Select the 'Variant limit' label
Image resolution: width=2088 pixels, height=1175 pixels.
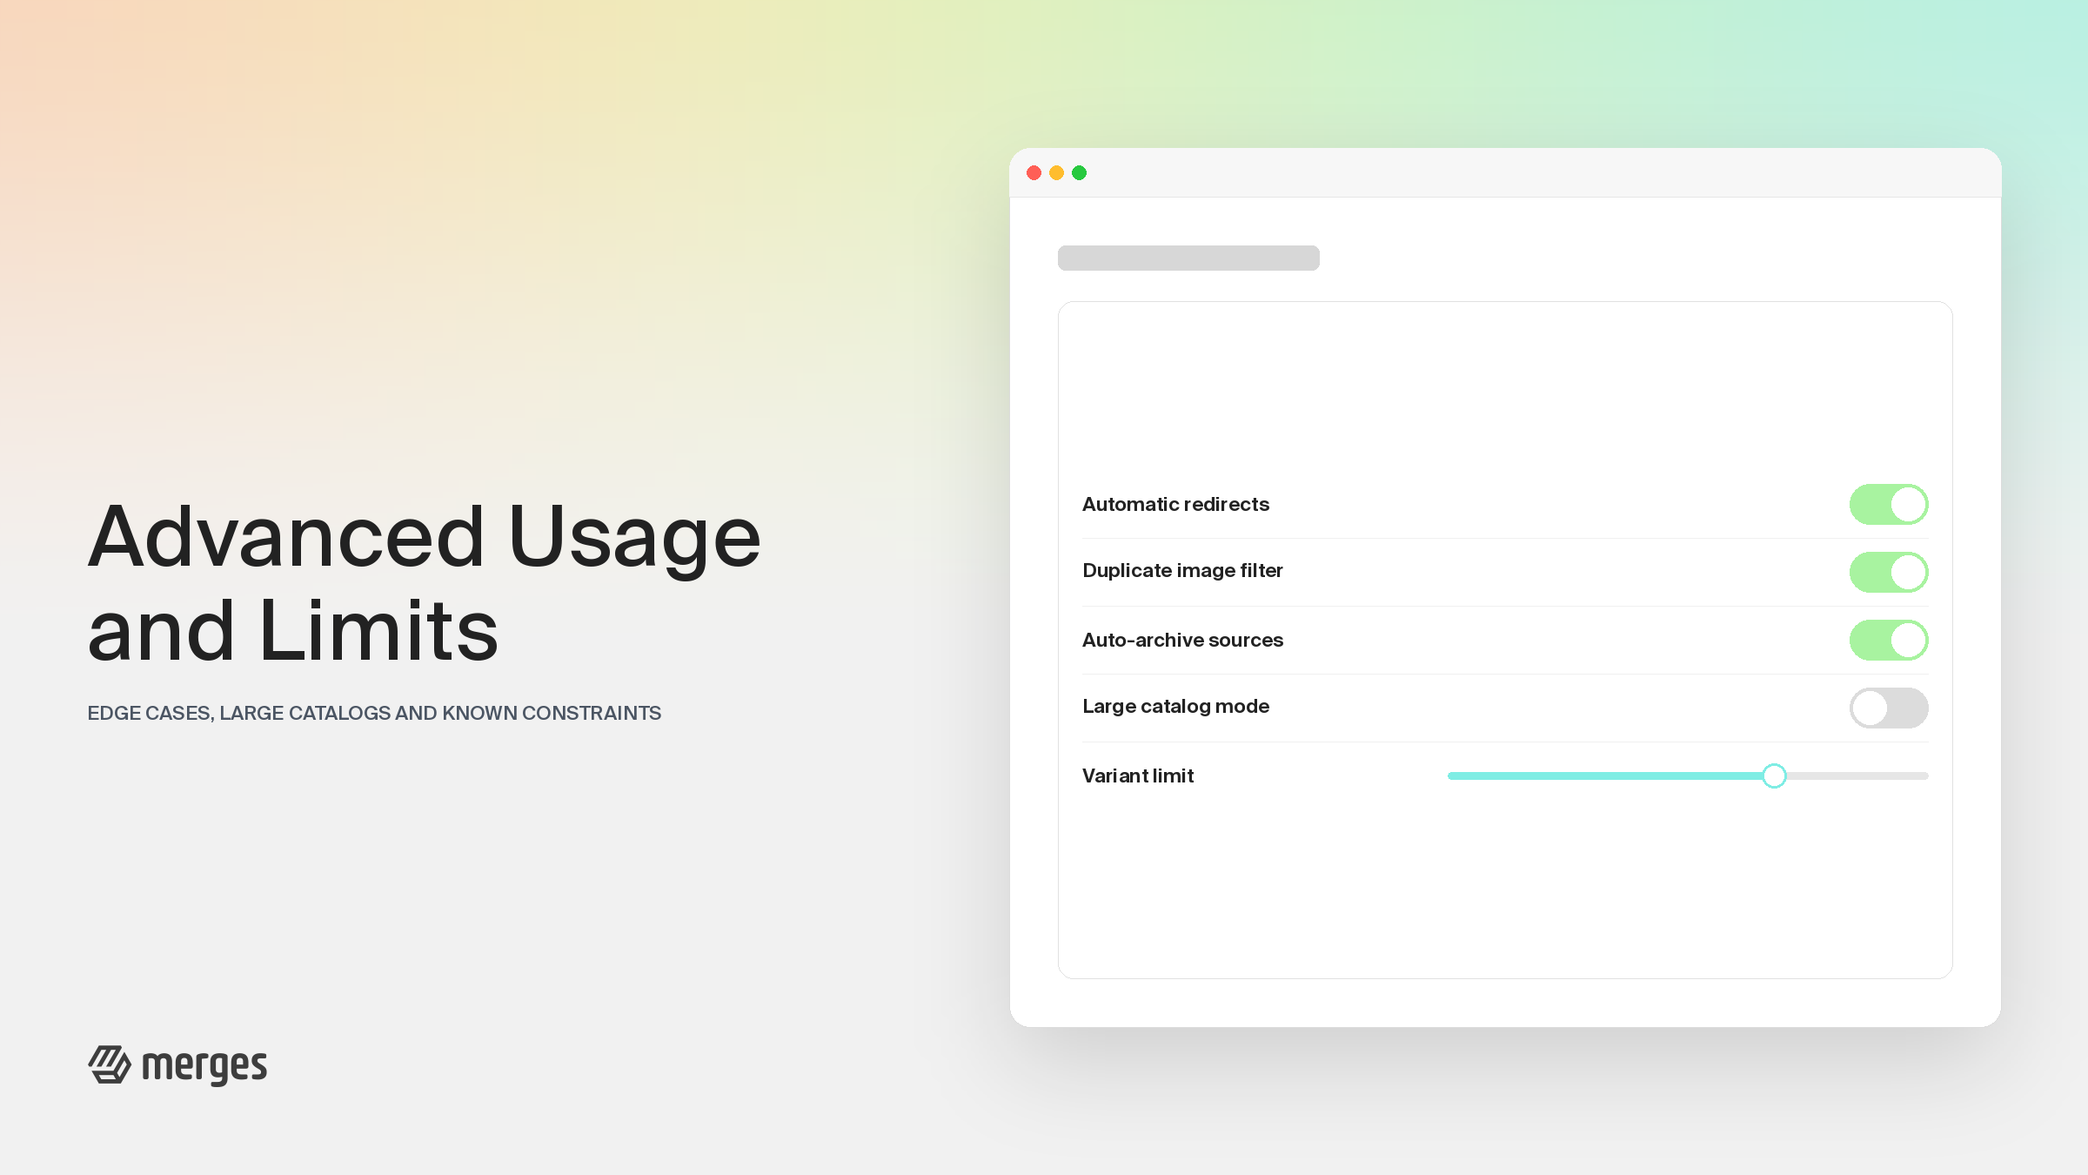[1138, 776]
